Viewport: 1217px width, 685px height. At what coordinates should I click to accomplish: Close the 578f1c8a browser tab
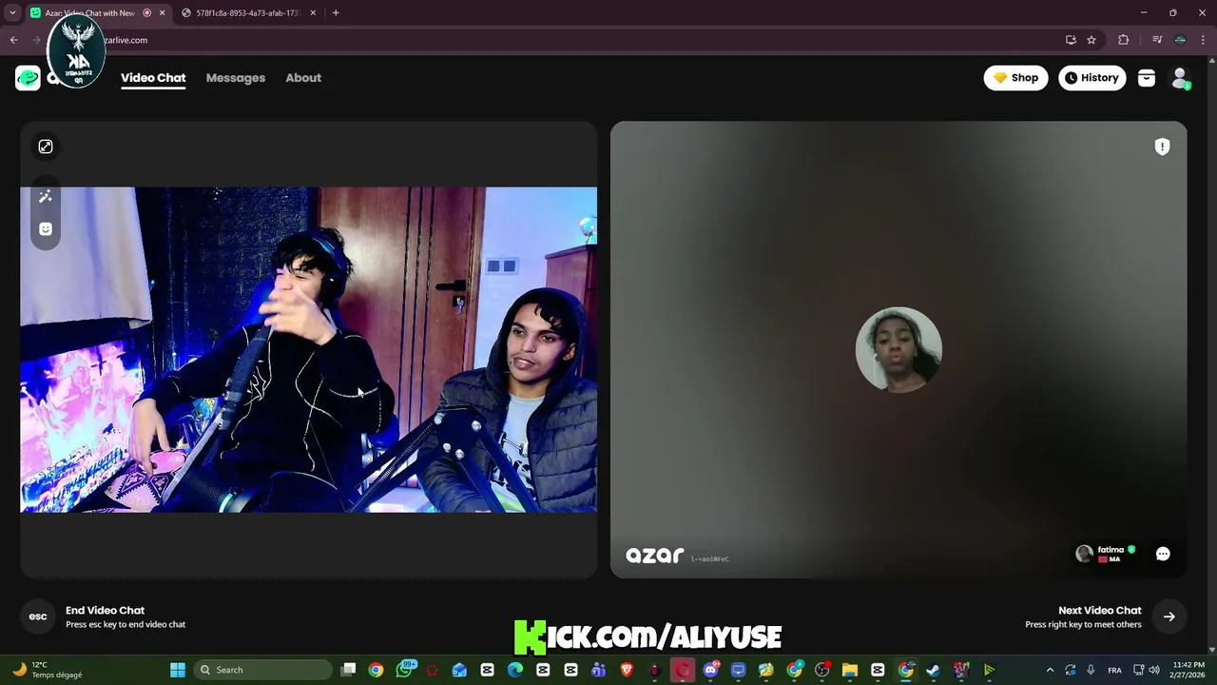click(x=313, y=13)
